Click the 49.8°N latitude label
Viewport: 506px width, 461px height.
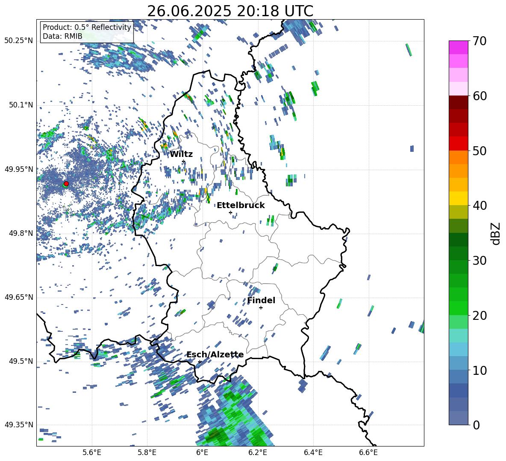(x=21, y=233)
